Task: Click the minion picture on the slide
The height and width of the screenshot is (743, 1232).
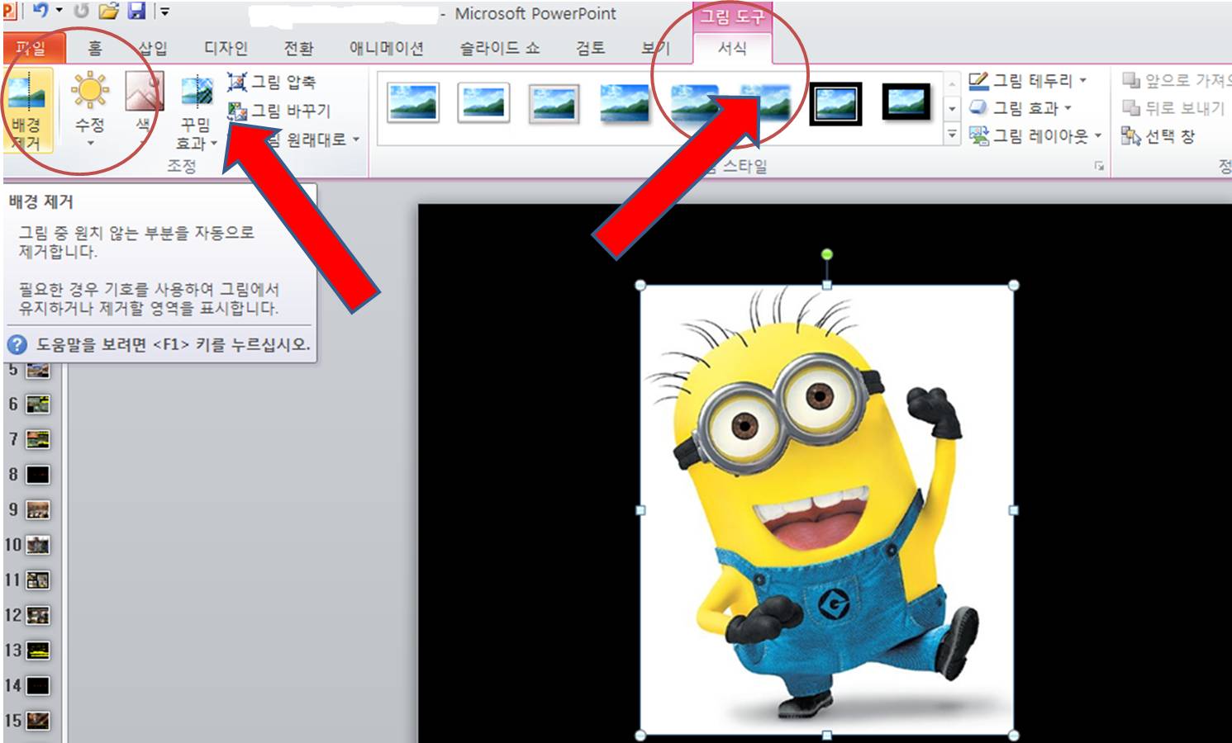Action: (x=827, y=510)
